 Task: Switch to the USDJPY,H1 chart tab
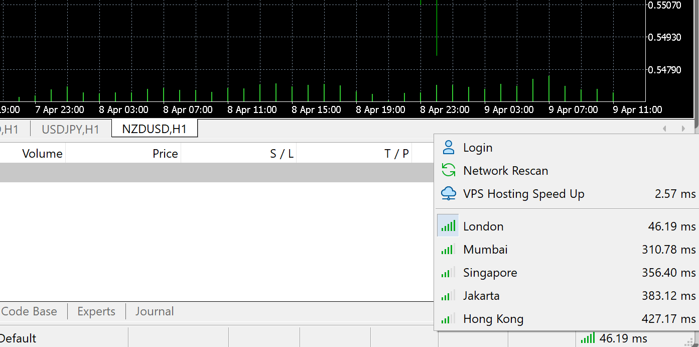tap(70, 130)
